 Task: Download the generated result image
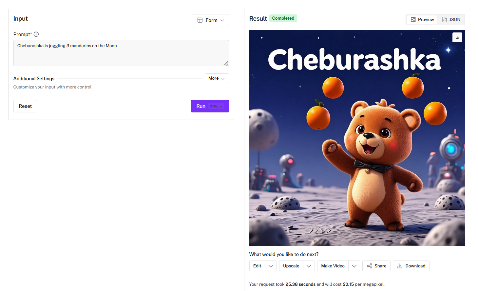[411, 266]
